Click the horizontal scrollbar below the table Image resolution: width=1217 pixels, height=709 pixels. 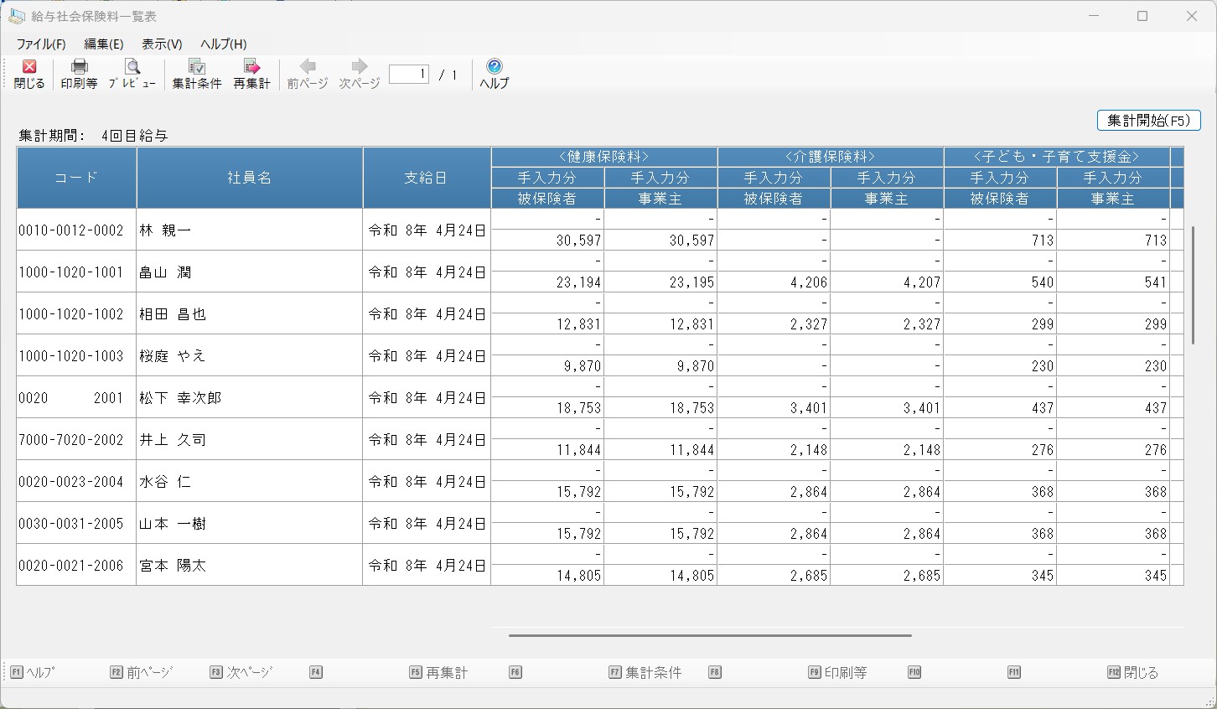[x=709, y=635]
